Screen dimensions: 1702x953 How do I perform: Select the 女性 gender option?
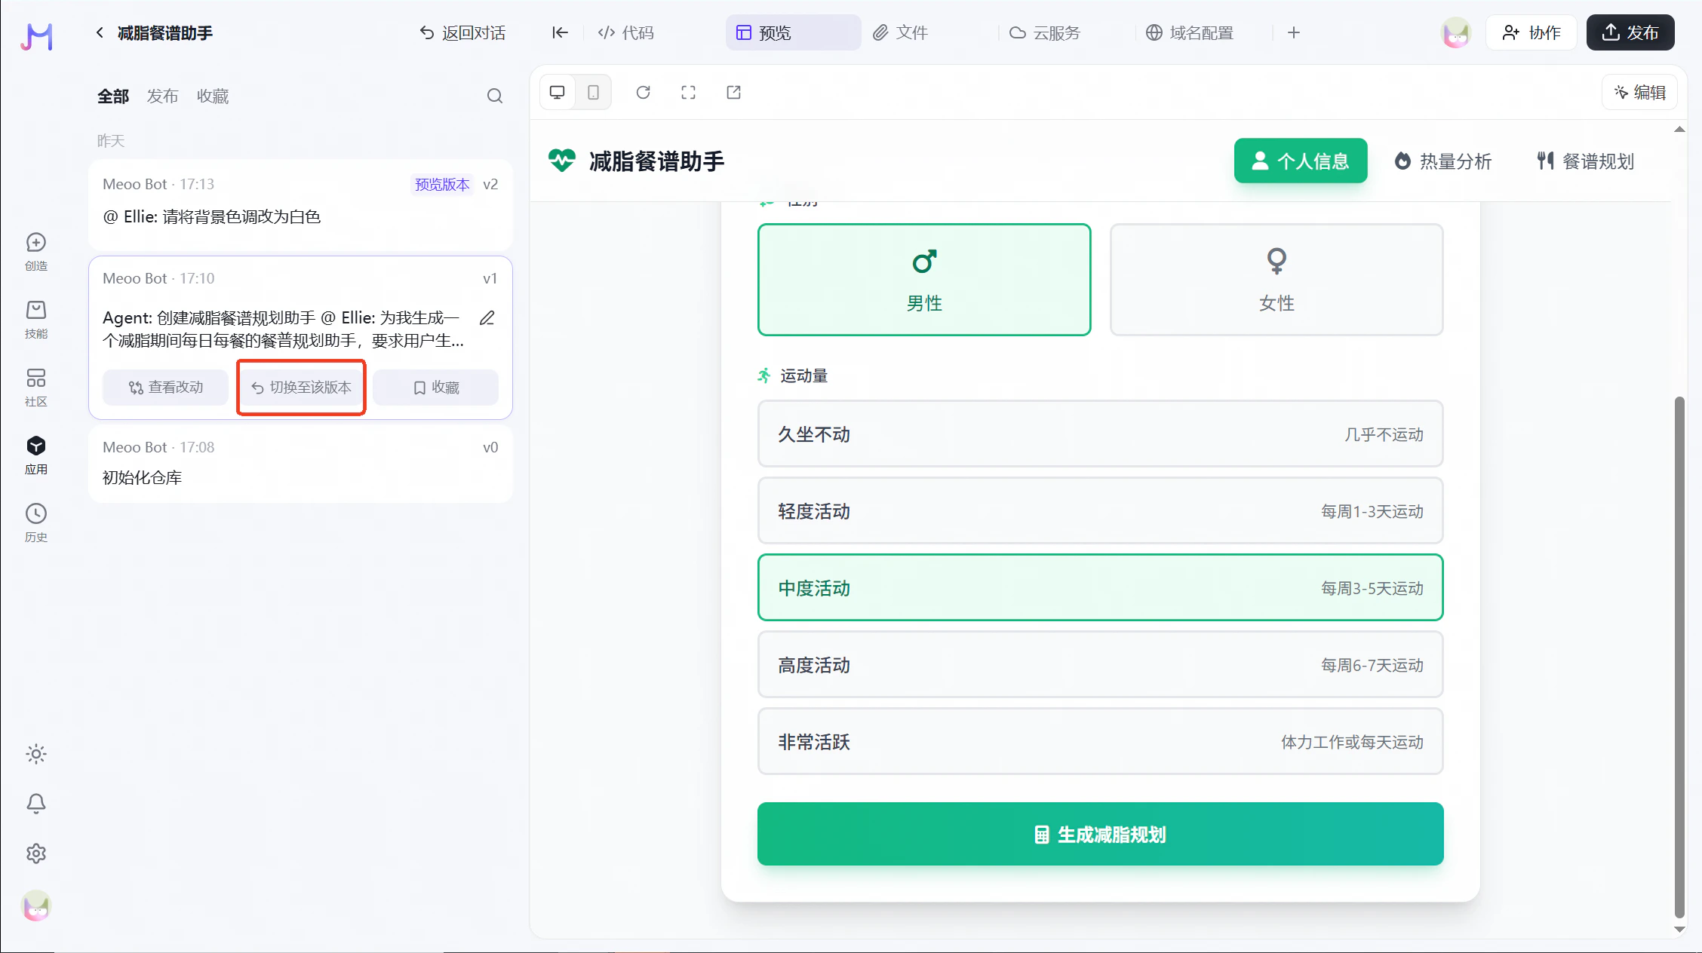[1276, 280]
